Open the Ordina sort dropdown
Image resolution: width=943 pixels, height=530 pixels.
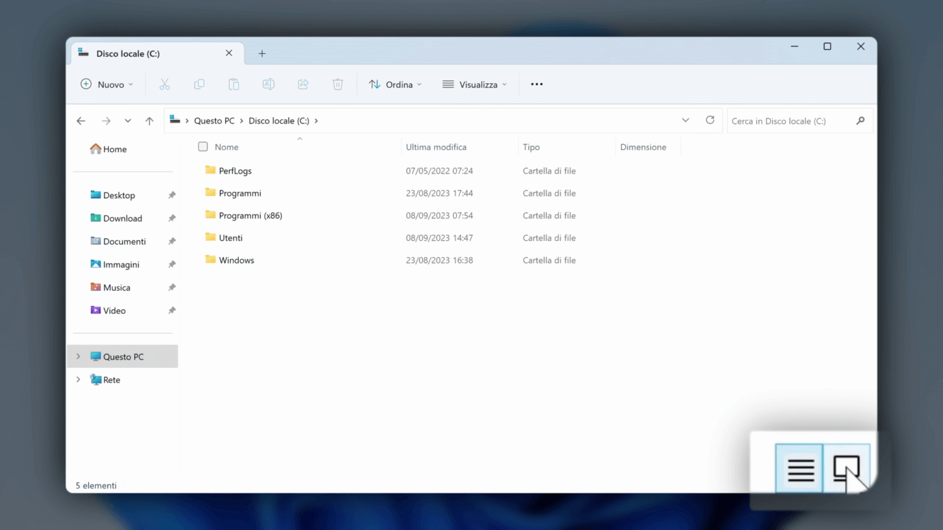[395, 85]
